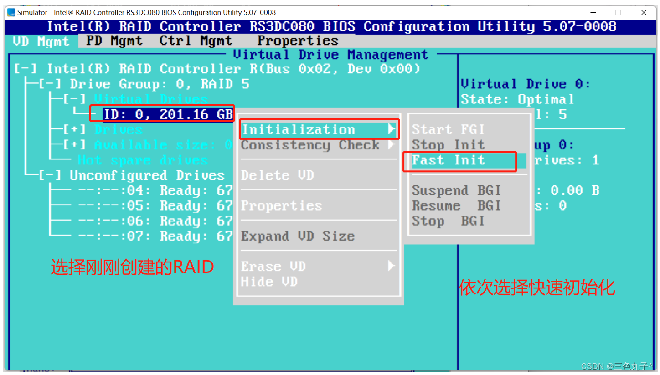
Task: Click the Erase VD submenu arrow
Action: pos(392,267)
